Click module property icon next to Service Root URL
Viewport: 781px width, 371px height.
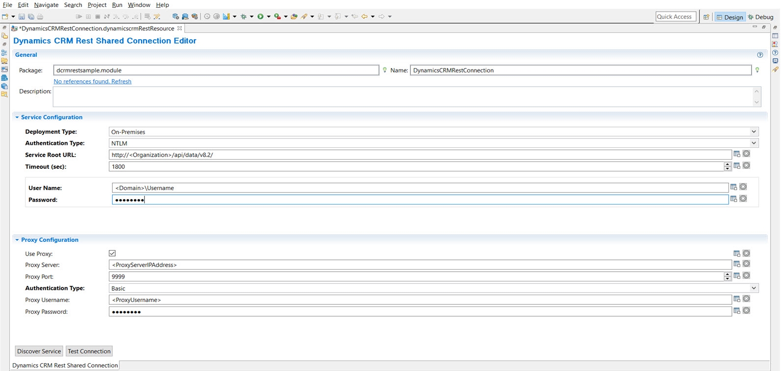pyautogui.click(x=737, y=154)
